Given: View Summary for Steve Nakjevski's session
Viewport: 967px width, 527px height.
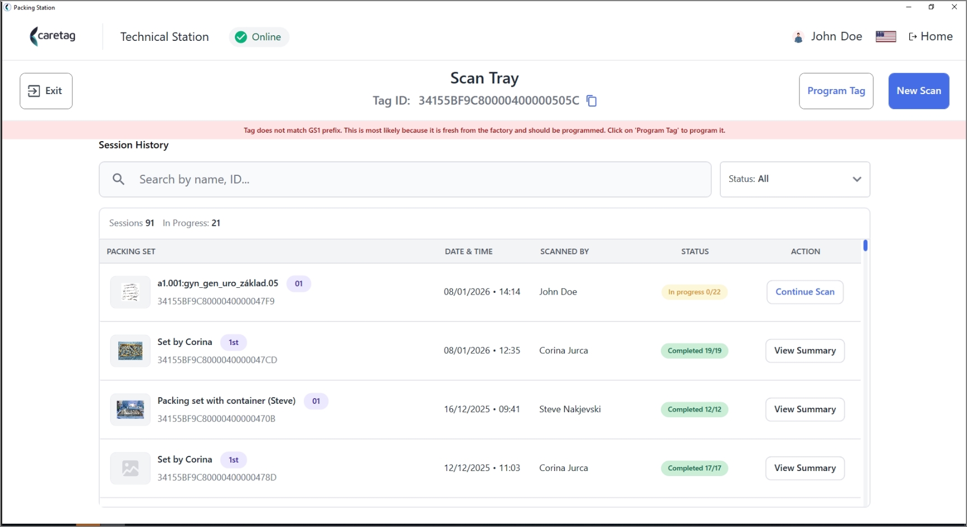Looking at the screenshot, I should coord(805,409).
